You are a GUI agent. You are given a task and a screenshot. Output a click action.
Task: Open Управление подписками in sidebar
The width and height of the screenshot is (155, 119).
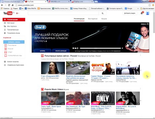click(16, 65)
